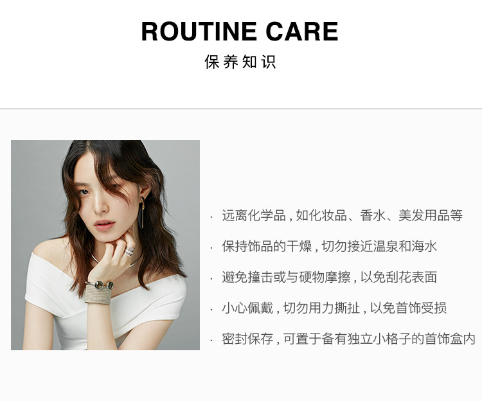This screenshot has width=482, height=401.
Task: Click the model's earring in photo
Action: click(x=142, y=212)
